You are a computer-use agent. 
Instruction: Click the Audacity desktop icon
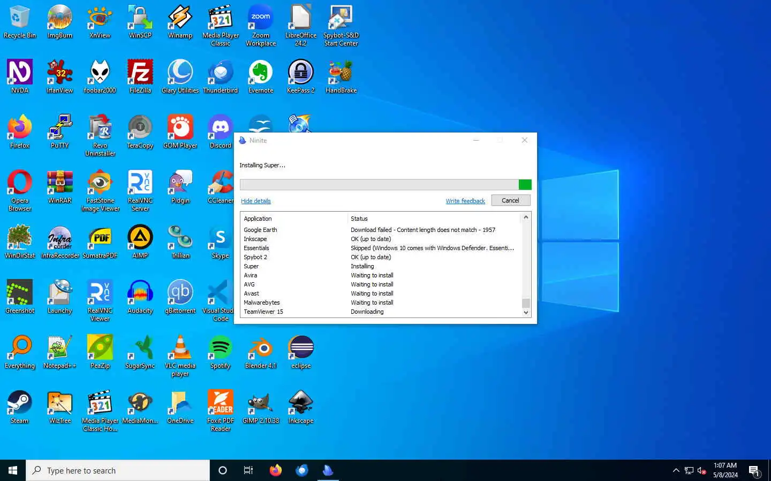pyautogui.click(x=140, y=297)
